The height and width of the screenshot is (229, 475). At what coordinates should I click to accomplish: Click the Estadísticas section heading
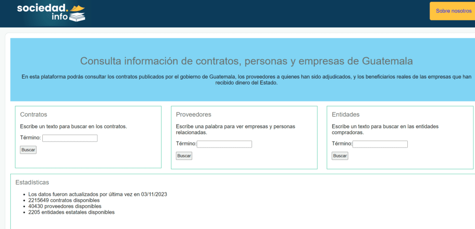32,183
